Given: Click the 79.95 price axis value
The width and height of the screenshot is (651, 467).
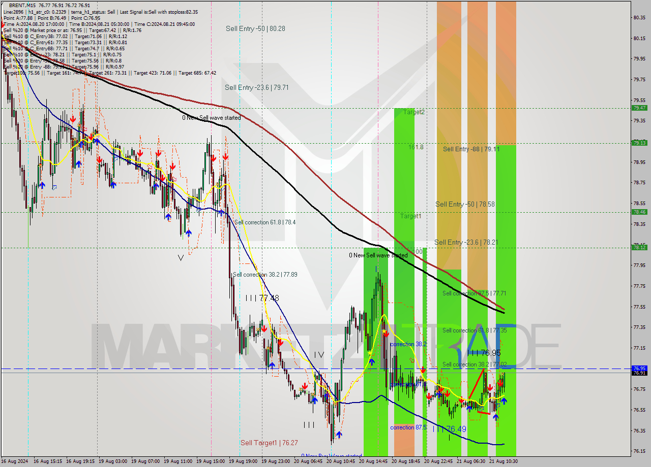Looking at the screenshot, I should (x=639, y=58).
